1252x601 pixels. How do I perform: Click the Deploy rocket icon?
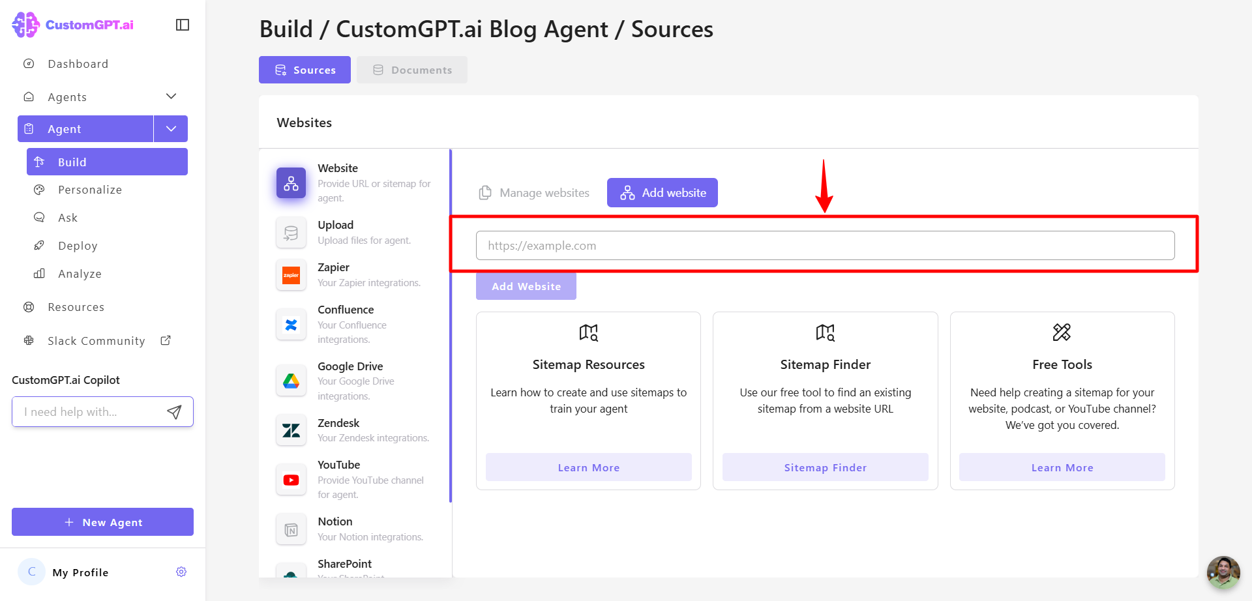tap(39, 246)
